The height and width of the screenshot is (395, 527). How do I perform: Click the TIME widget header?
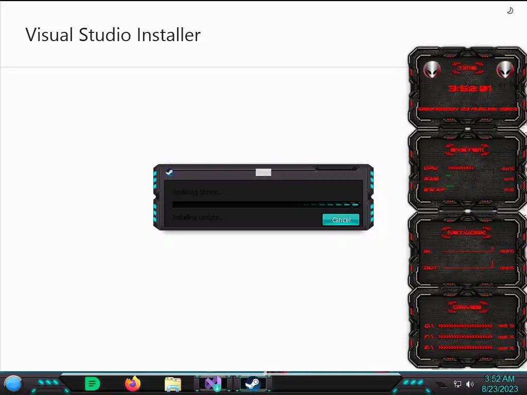click(x=467, y=68)
